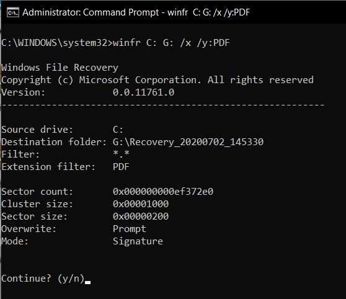Click the Windows File Recovery heading line
346x299 pixels.
coord(60,68)
